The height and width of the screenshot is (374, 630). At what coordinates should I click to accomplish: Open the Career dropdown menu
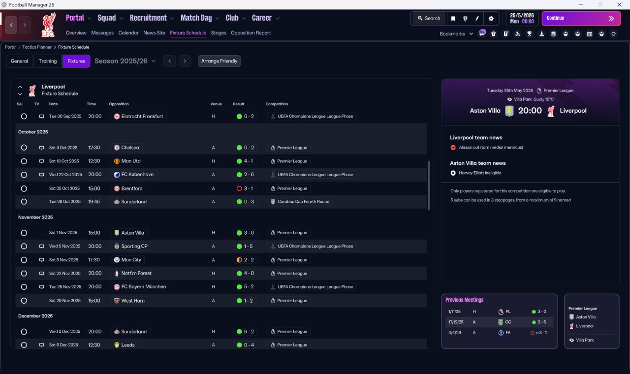click(x=277, y=18)
